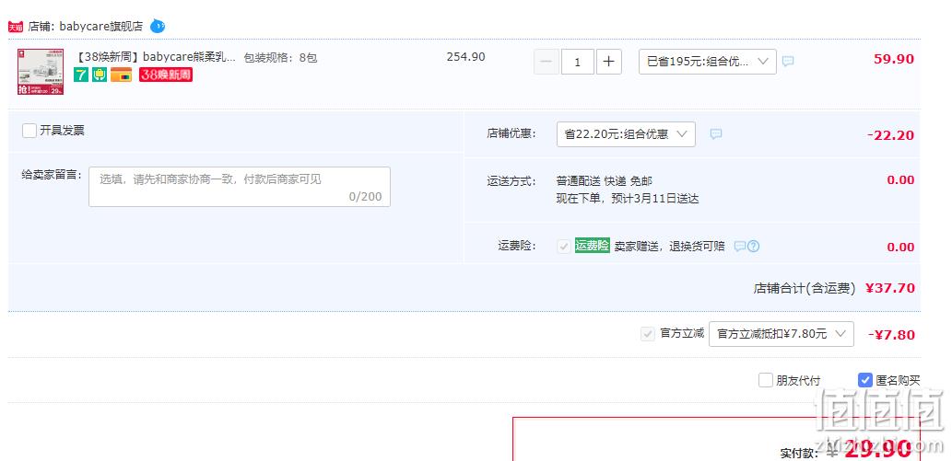Open the comment icon beside product discount dropdown
The width and height of the screenshot is (952, 461).
coord(787,62)
